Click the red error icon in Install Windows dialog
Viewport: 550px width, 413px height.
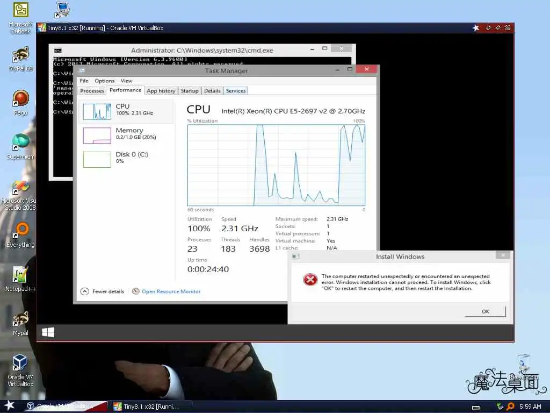[x=310, y=280]
